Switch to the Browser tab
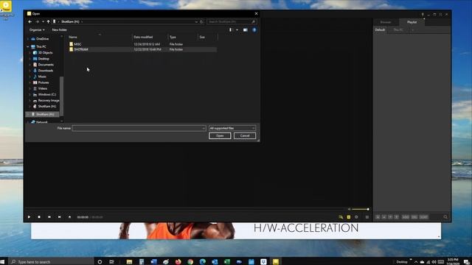This screenshot has height=265, width=472. click(386, 22)
